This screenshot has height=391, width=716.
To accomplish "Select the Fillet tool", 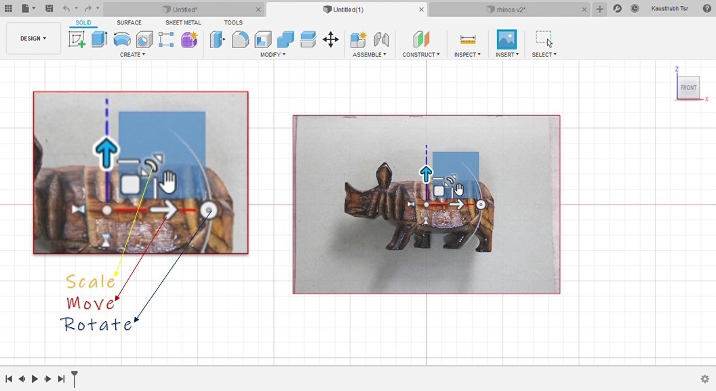I will click(240, 40).
